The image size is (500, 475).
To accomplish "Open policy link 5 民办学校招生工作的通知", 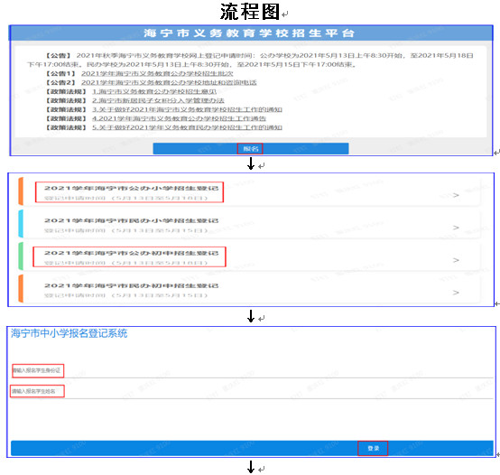I will 187,127.
